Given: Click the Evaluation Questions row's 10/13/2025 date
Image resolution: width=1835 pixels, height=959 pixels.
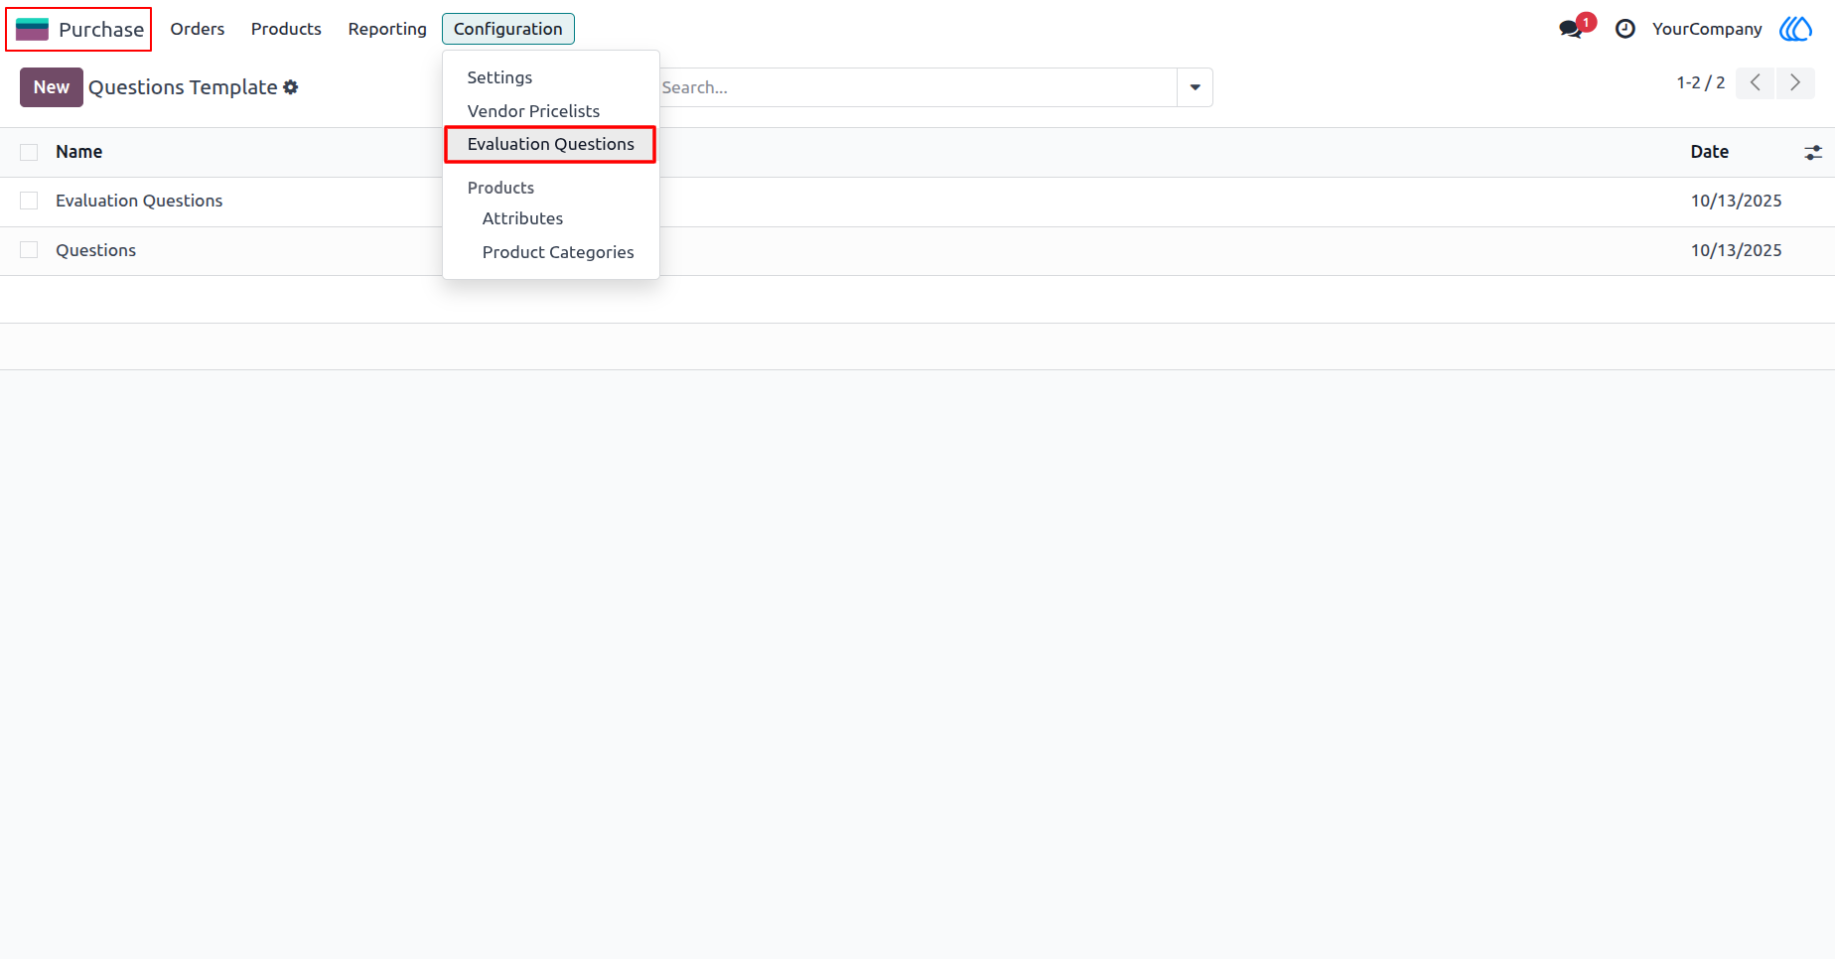Looking at the screenshot, I should (x=1737, y=201).
